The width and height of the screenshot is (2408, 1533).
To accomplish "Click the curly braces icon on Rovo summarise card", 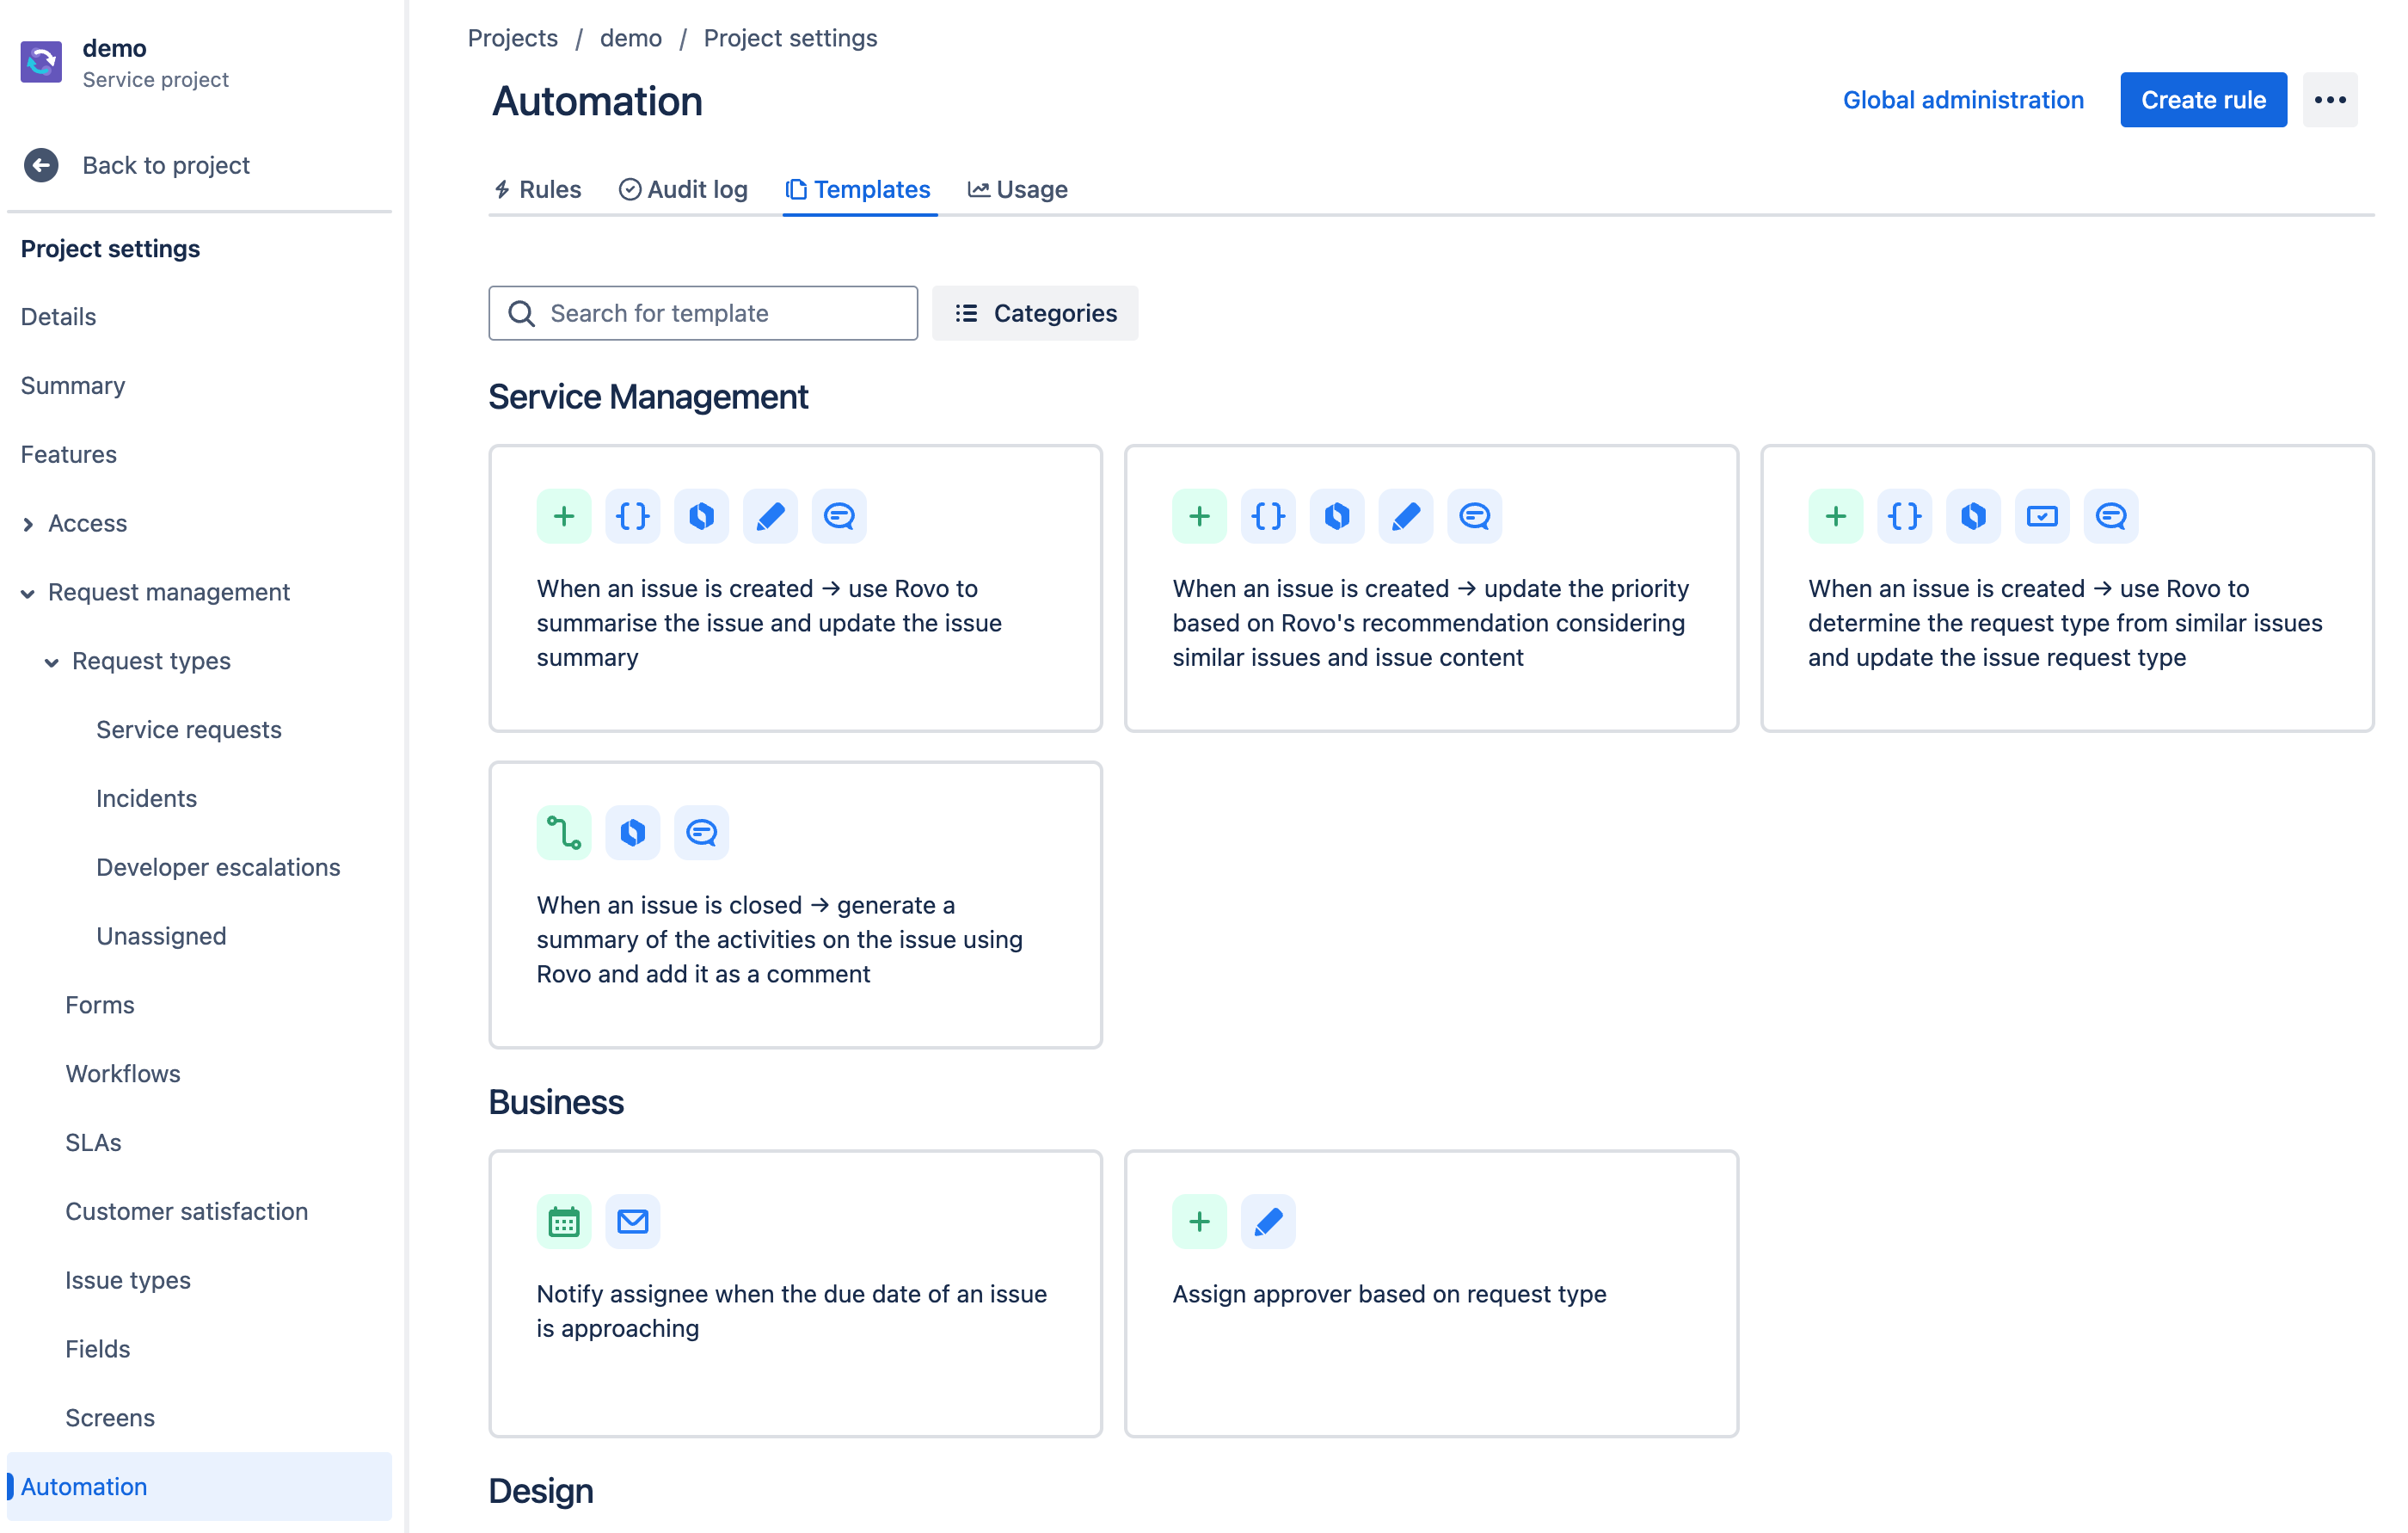I will [632, 516].
